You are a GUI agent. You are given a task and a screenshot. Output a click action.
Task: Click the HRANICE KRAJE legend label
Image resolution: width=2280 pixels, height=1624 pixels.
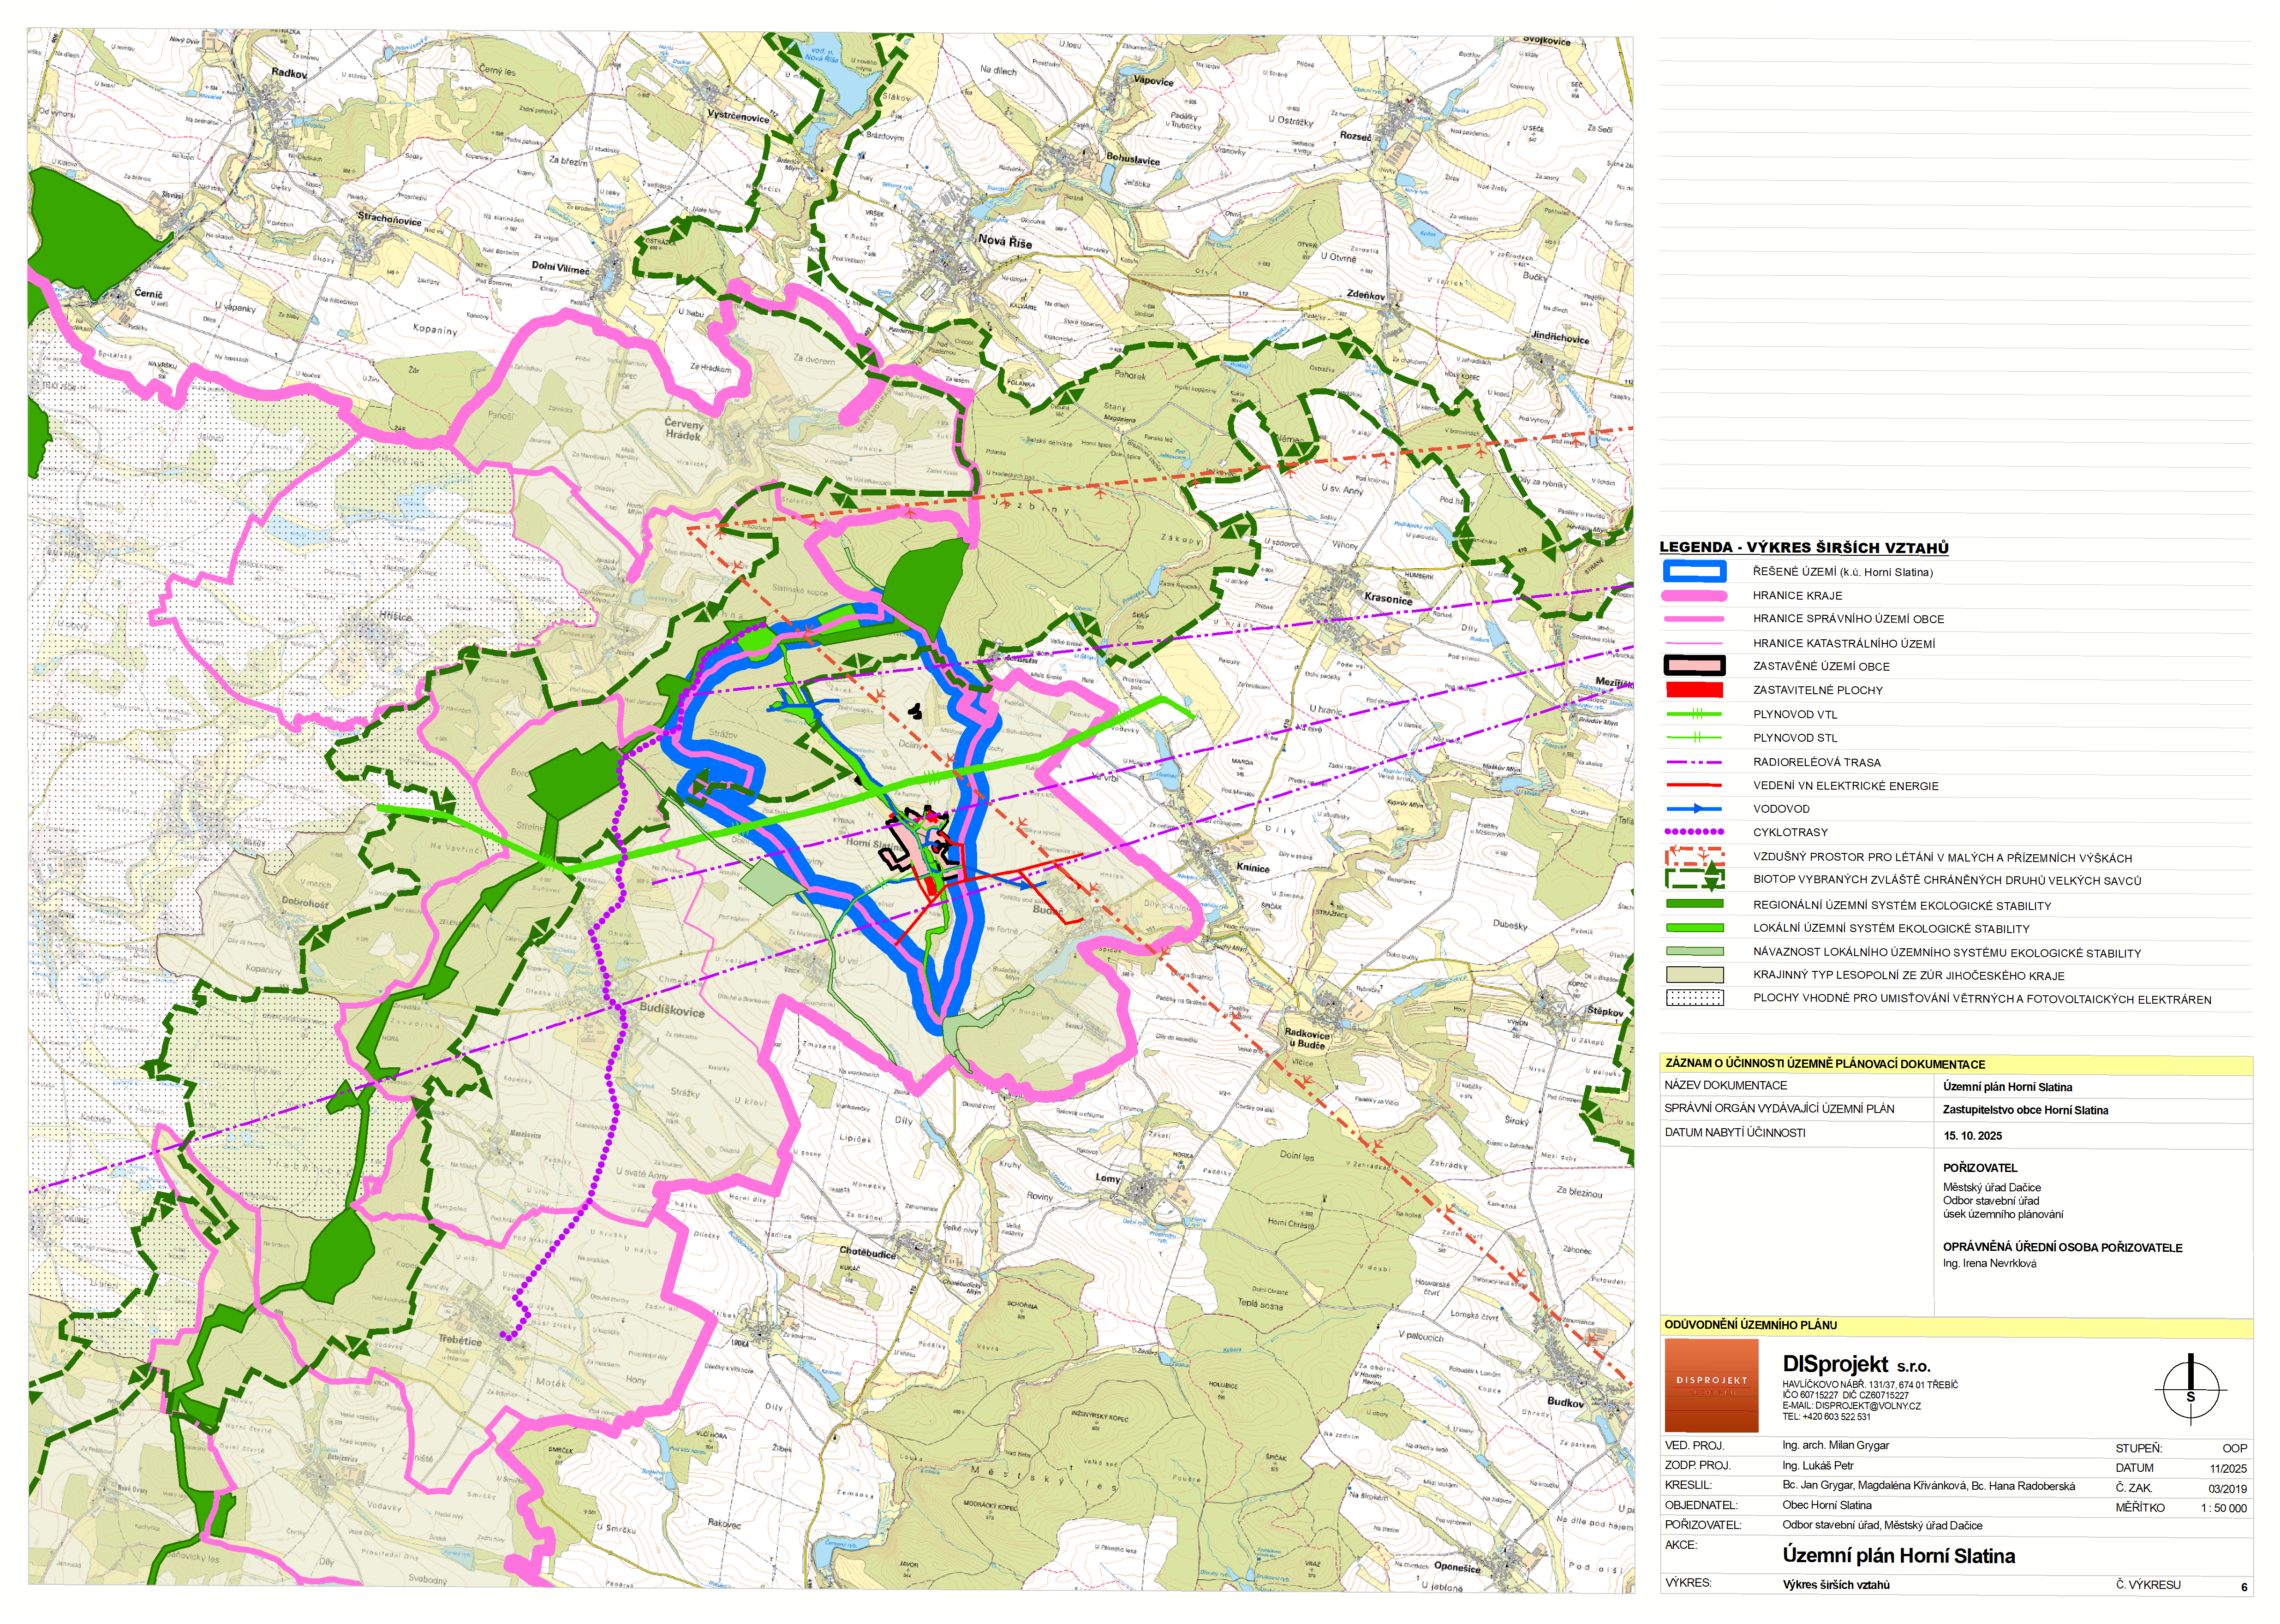[1797, 596]
